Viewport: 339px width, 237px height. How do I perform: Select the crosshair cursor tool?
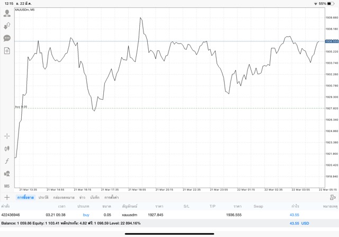click(x=7, y=136)
